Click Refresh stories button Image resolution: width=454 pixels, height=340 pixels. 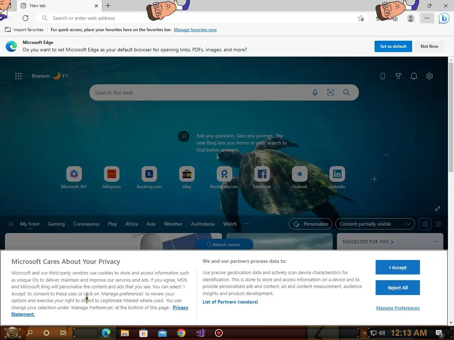(x=224, y=244)
